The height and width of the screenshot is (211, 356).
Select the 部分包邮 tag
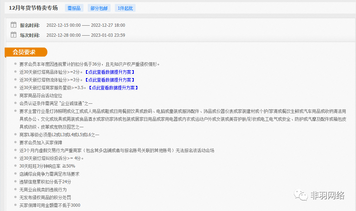(99, 8)
